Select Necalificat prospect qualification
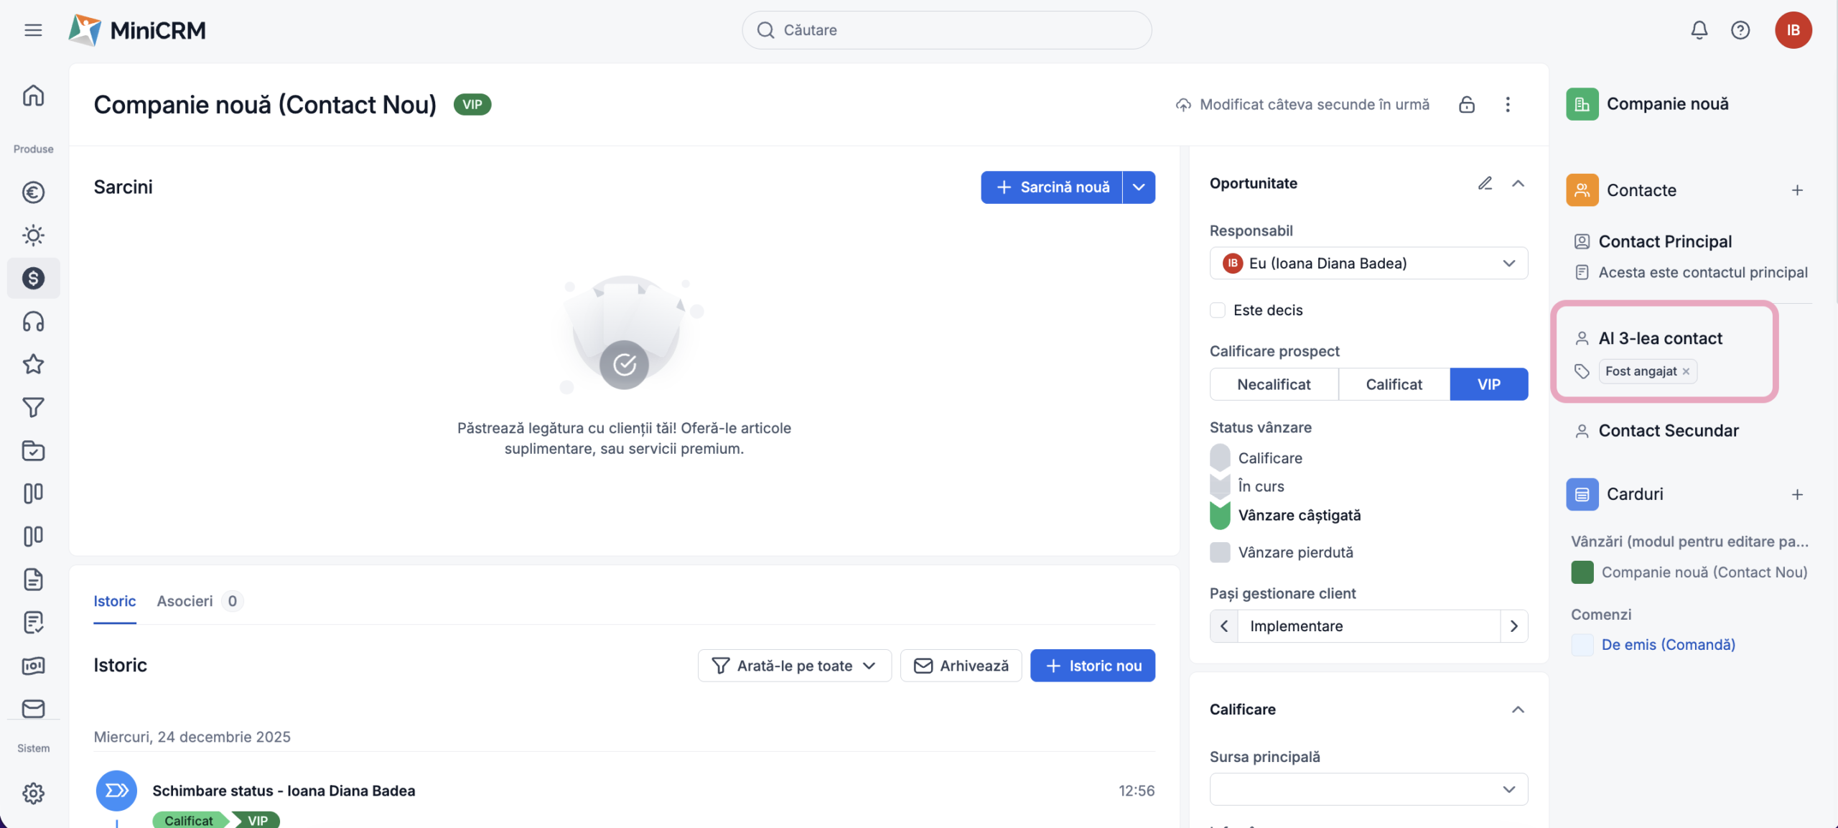Image resolution: width=1838 pixels, height=828 pixels. coord(1274,384)
